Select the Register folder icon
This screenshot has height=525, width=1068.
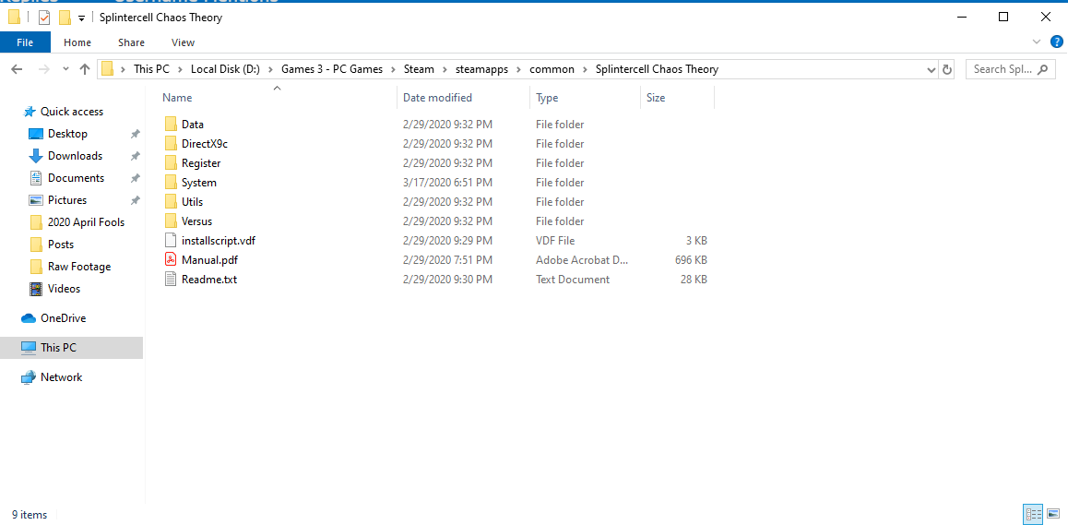pyautogui.click(x=171, y=163)
